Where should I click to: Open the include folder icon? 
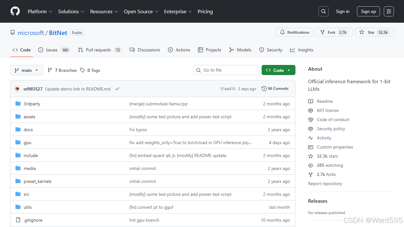[x=18, y=155]
